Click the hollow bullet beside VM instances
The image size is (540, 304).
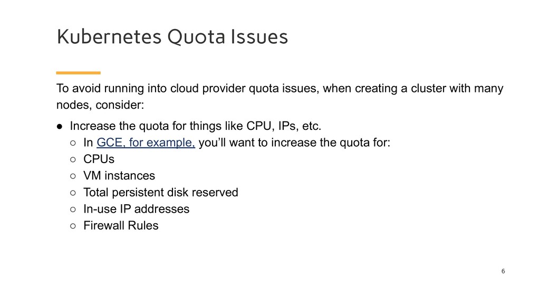click(73, 176)
